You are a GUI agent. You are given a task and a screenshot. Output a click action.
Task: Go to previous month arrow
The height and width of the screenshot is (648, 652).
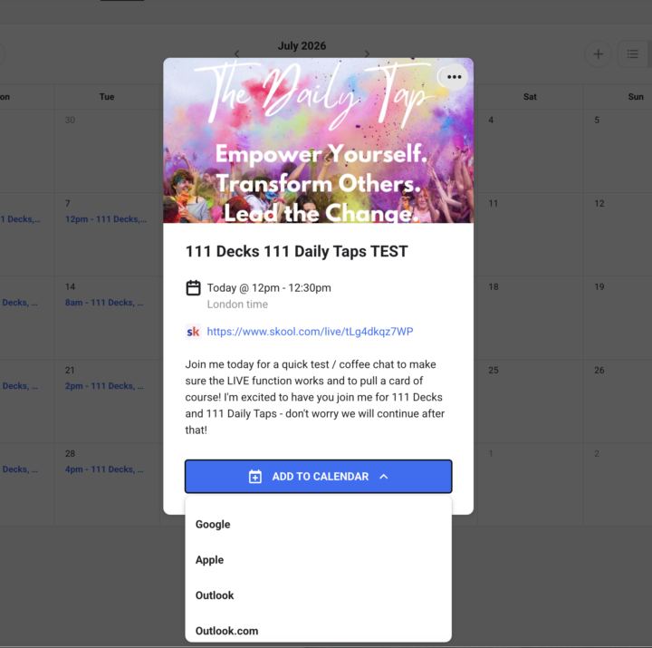coord(237,53)
